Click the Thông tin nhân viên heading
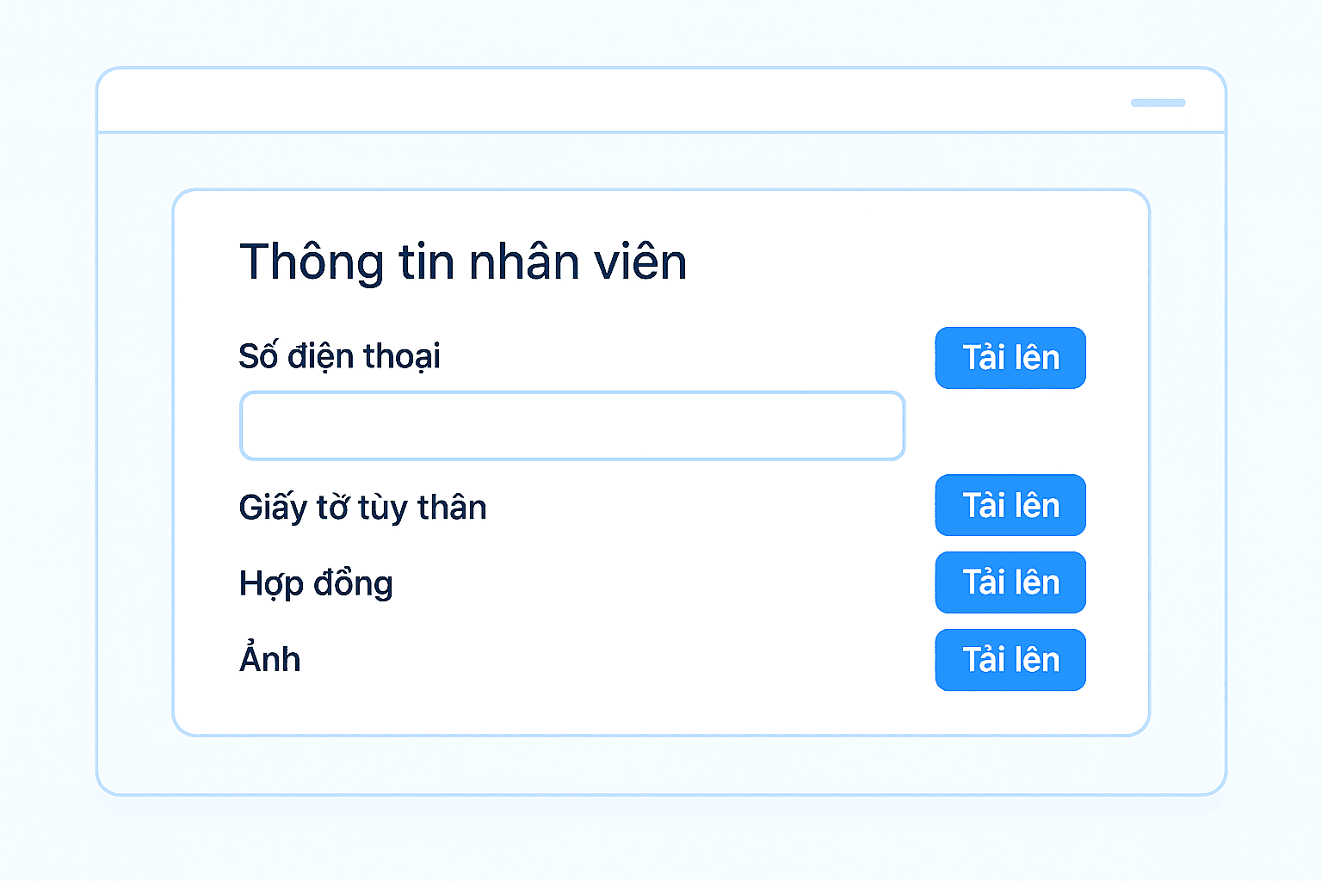The height and width of the screenshot is (881, 1322). tap(463, 262)
